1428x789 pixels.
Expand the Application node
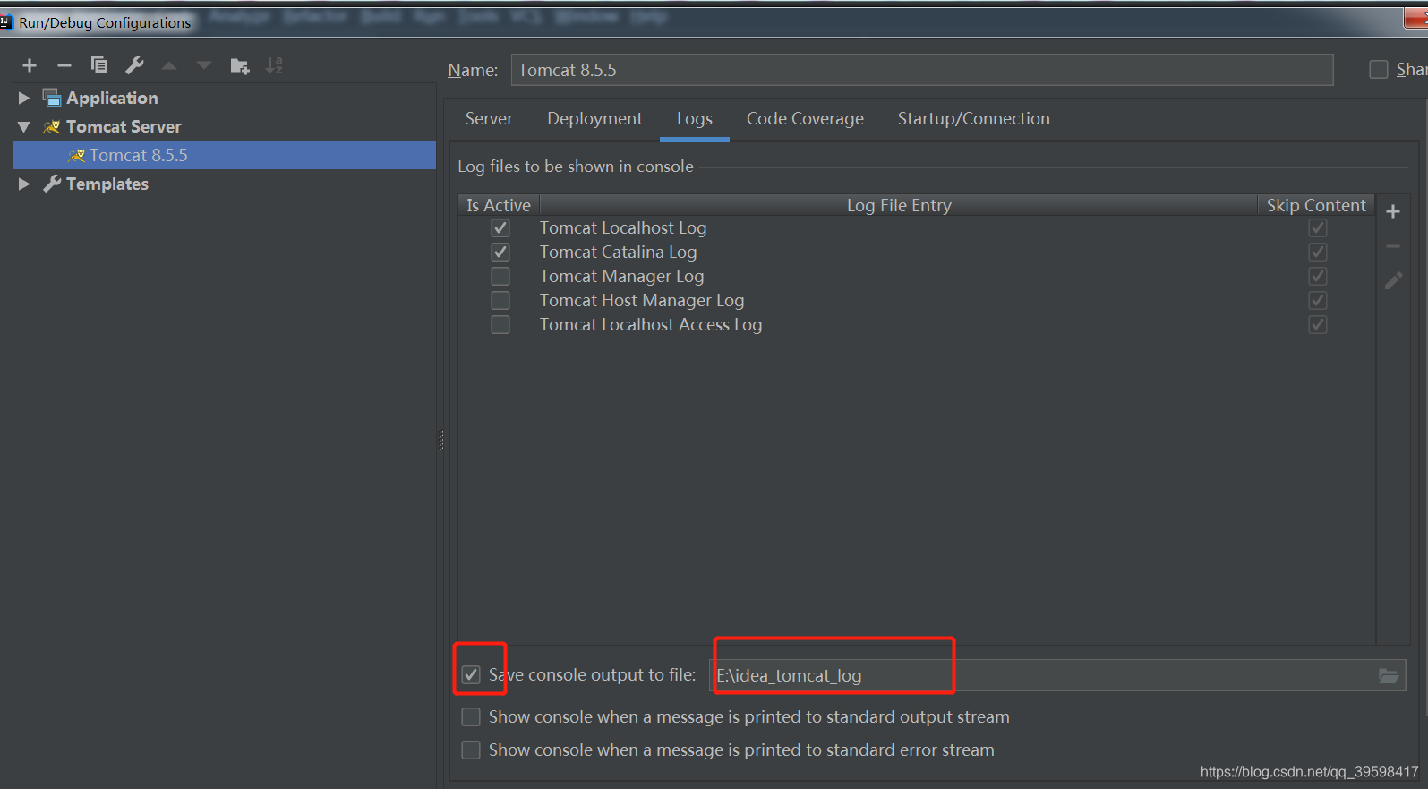(24, 98)
